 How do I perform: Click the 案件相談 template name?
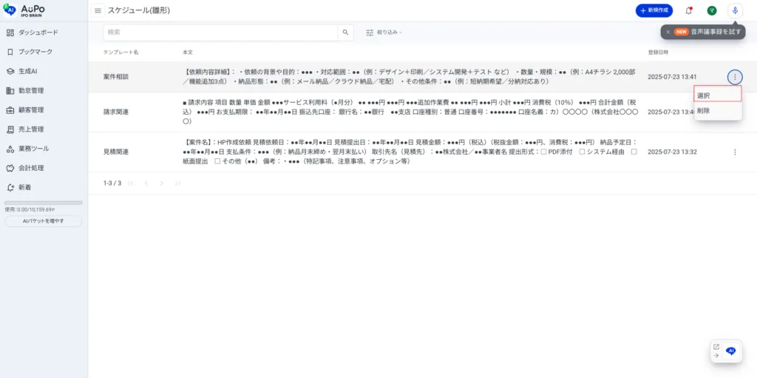116,77
